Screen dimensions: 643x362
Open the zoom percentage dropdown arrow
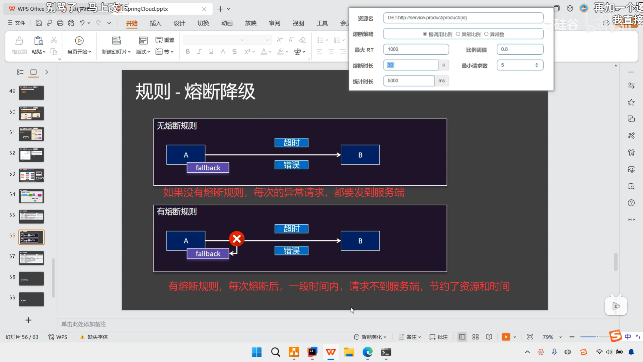pos(560,337)
